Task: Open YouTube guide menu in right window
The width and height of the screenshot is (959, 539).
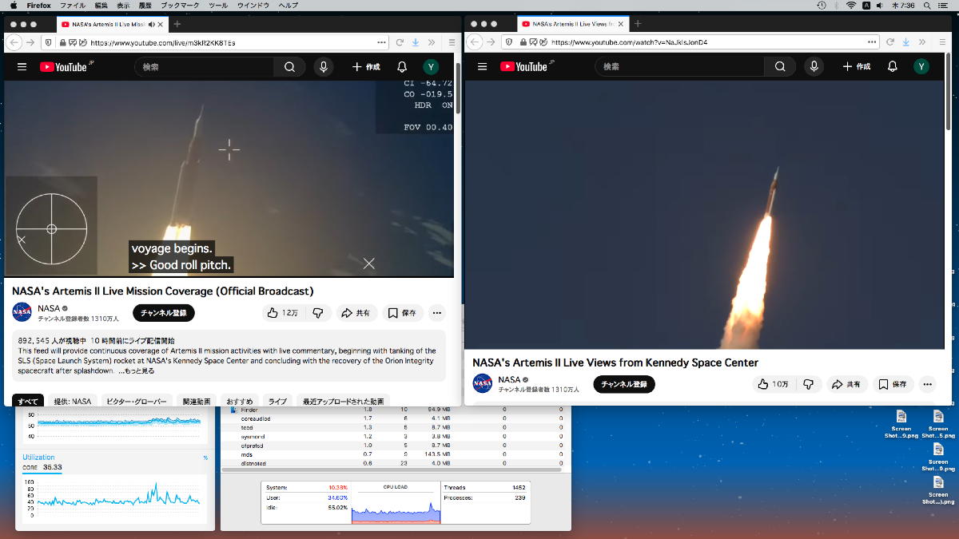Action: point(482,67)
